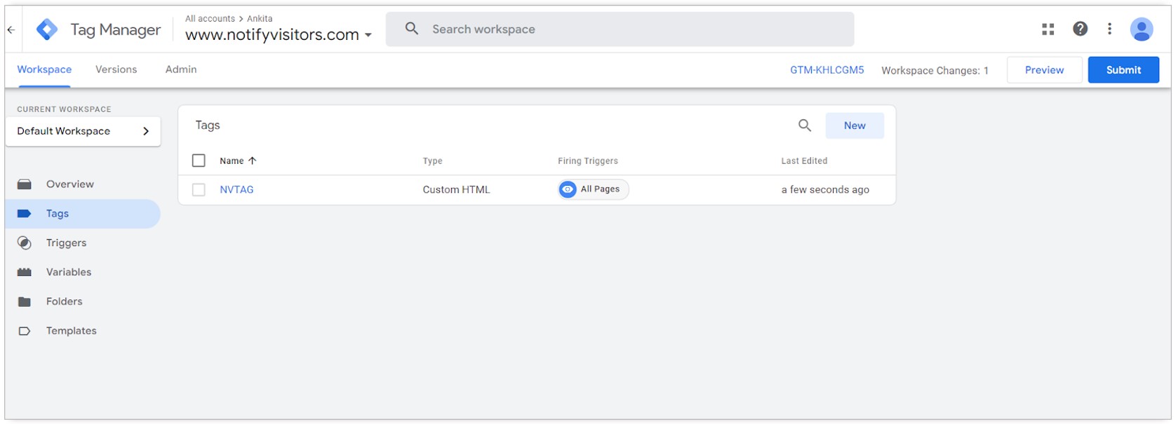This screenshot has width=1176, height=424.
Task: Click the search icon in Tags panel
Action: [805, 125]
